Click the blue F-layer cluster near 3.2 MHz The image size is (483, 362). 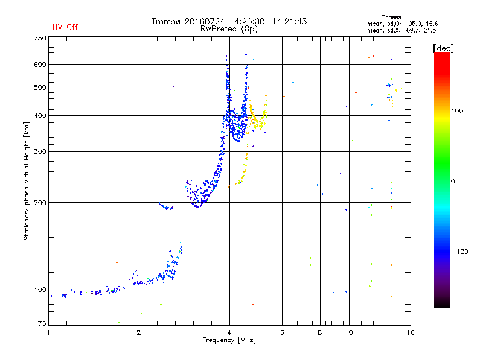point(197,194)
